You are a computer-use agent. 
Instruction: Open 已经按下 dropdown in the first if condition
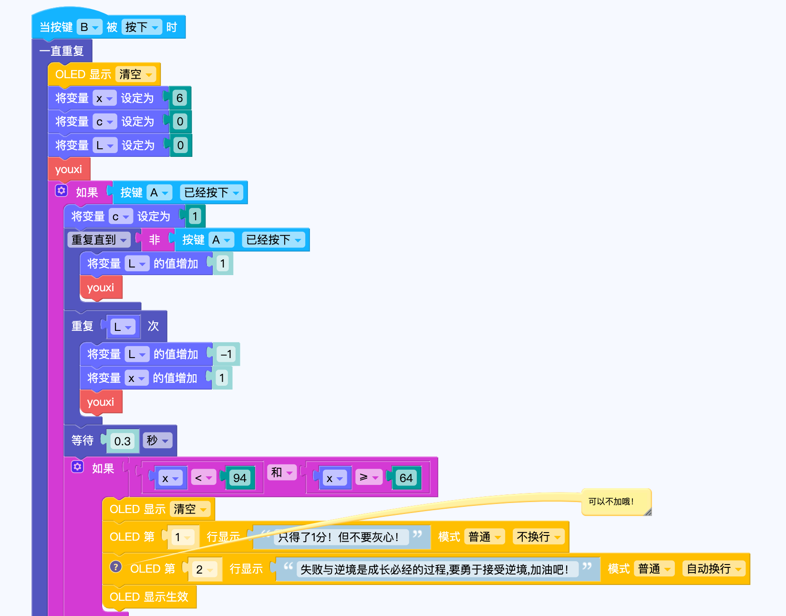(212, 193)
